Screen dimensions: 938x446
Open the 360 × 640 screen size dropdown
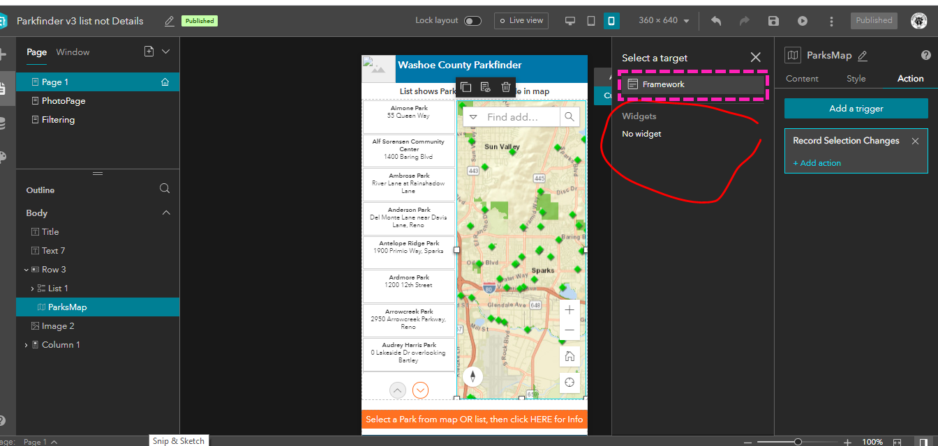pyautogui.click(x=662, y=20)
